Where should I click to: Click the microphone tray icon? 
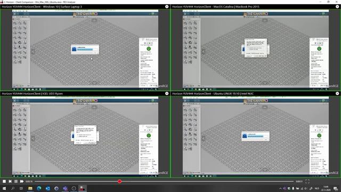click(x=293, y=188)
